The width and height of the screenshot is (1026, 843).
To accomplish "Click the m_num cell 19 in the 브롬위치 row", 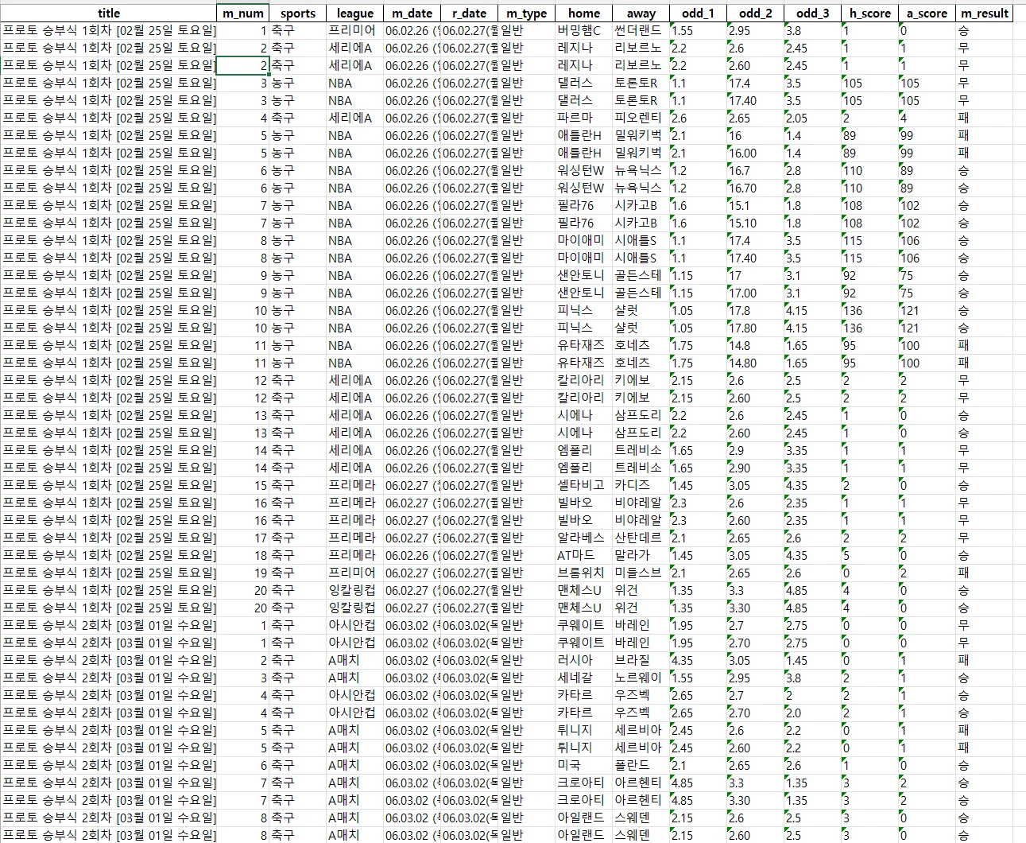I will click(x=243, y=573).
